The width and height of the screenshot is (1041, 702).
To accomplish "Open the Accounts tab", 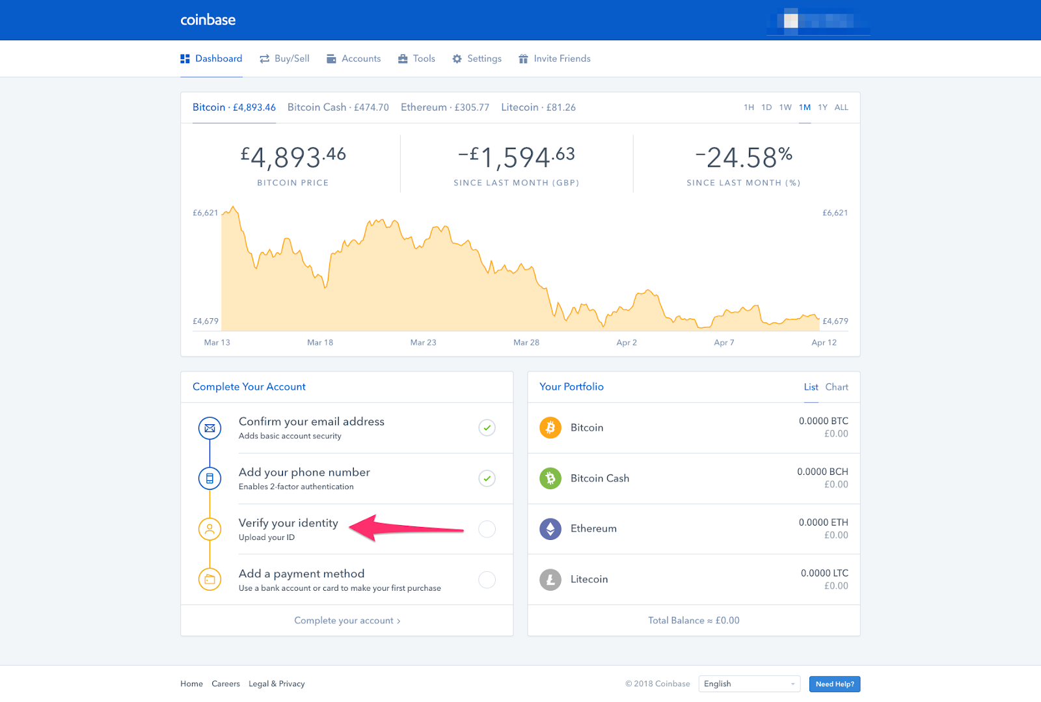I will click(x=353, y=59).
